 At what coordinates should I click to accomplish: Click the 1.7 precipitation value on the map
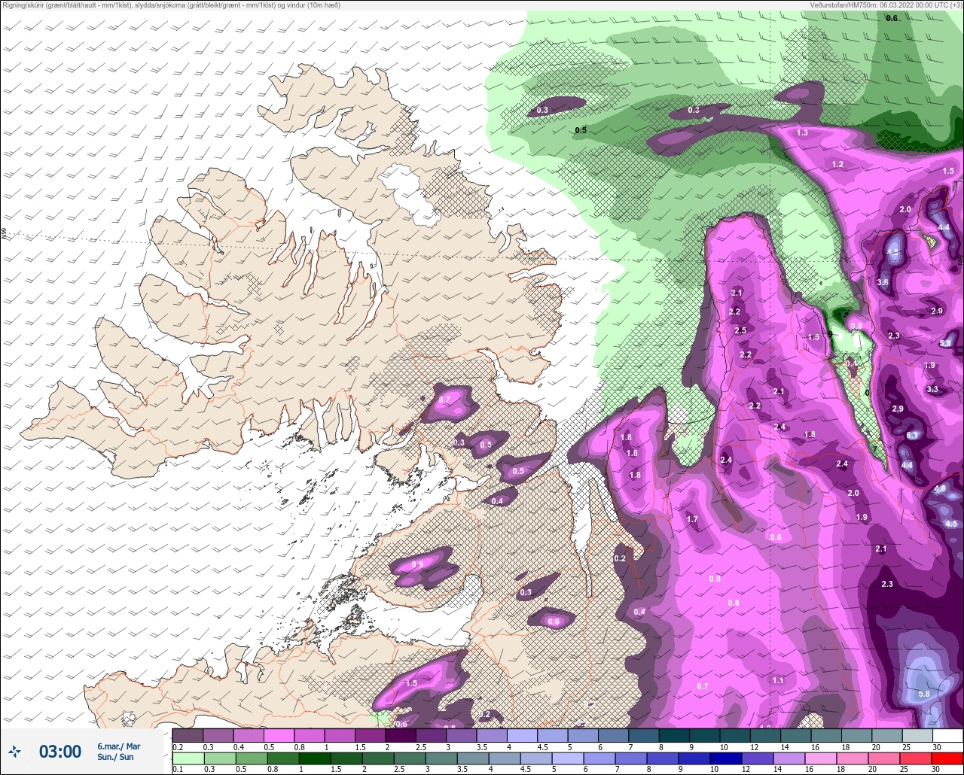[693, 519]
